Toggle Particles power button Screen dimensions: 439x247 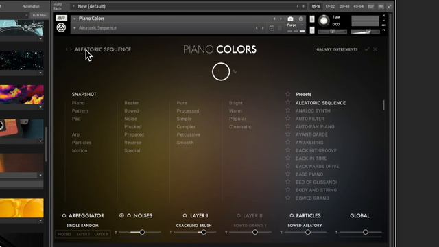(292, 215)
